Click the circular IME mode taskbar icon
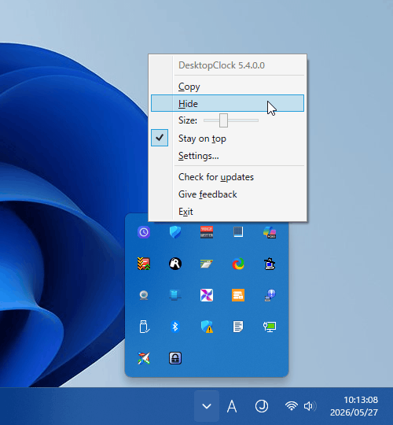 tap(262, 406)
